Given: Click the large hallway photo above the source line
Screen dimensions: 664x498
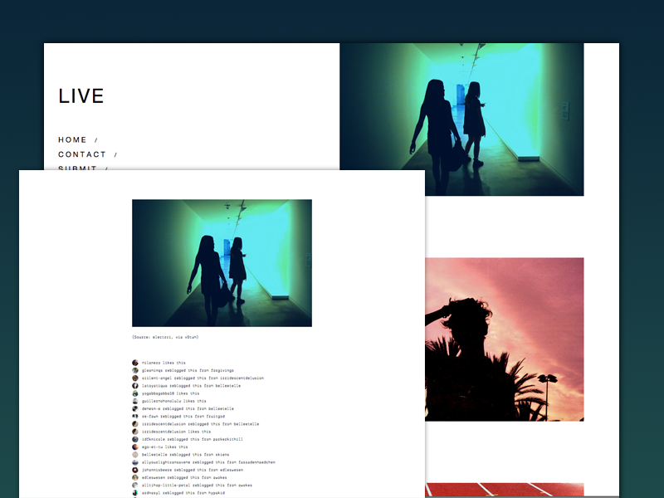Looking at the screenshot, I should click(222, 262).
